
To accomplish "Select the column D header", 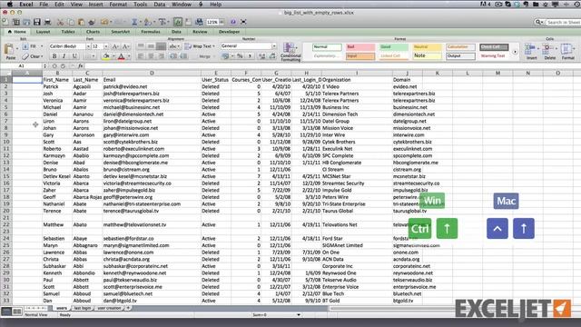I will pyautogui.click(x=152, y=73).
